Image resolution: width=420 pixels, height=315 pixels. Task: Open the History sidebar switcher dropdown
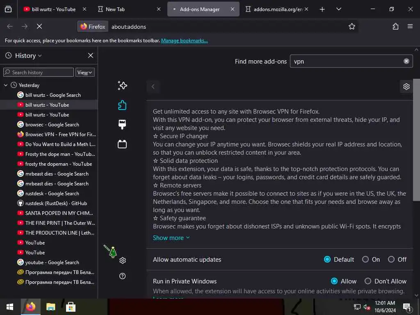click(x=28, y=55)
